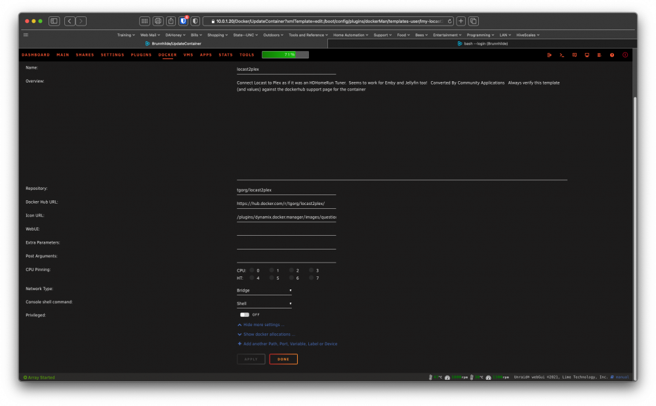
Task: Open the Network Type Bridge dropdown
Action: click(x=264, y=290)
